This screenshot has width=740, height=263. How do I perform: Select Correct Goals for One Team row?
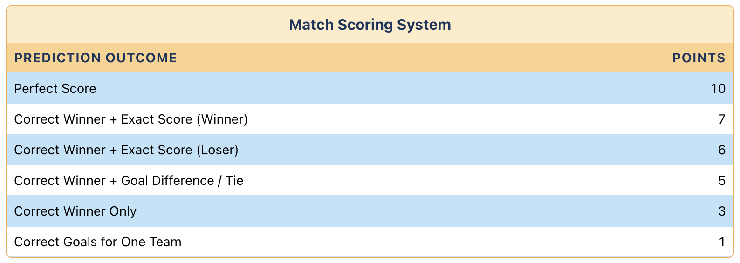(370, 242)
